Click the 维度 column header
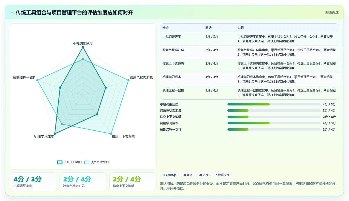The height and width of the screenshot is (201, 349). (x=166, y=28)
